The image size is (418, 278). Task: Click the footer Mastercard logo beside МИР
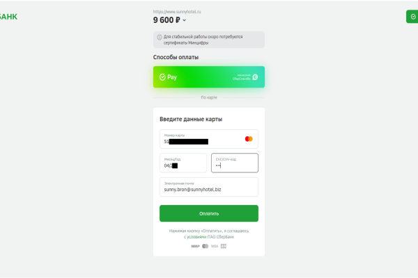205,245
